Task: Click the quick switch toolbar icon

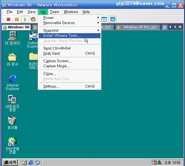Action: coord(113,19)
